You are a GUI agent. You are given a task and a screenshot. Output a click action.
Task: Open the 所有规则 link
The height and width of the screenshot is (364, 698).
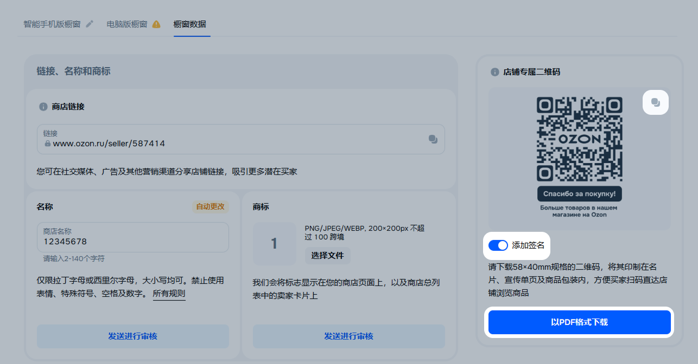(x=169, y=294)
